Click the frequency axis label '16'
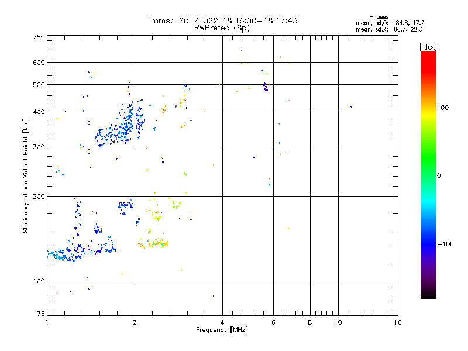This screenshot has height=351, width=468. coord(398,322)
